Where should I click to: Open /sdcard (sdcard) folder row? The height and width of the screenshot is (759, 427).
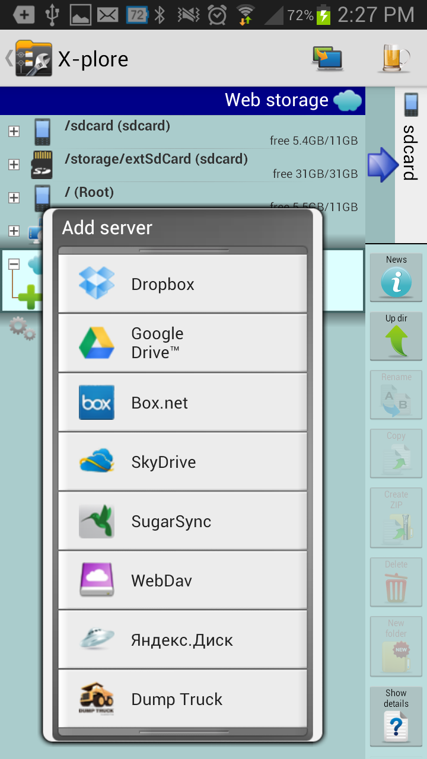pos(183,132)
